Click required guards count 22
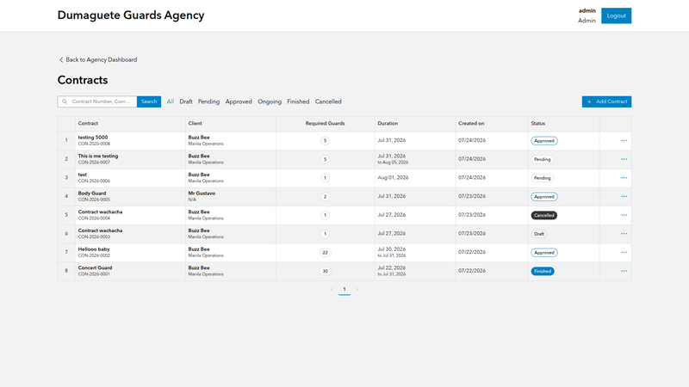The height and width of the screenshot is (387, 689). coord(326,253)
